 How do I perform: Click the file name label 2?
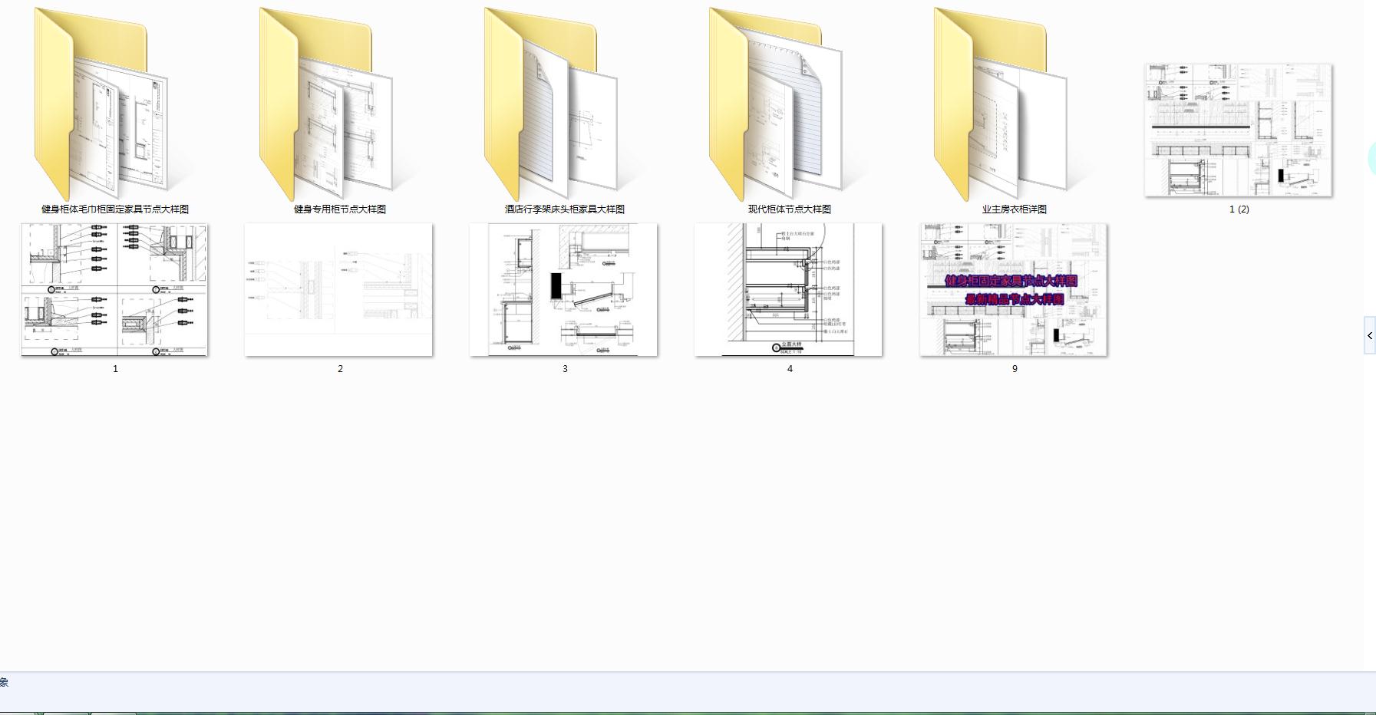click(340, 369)
